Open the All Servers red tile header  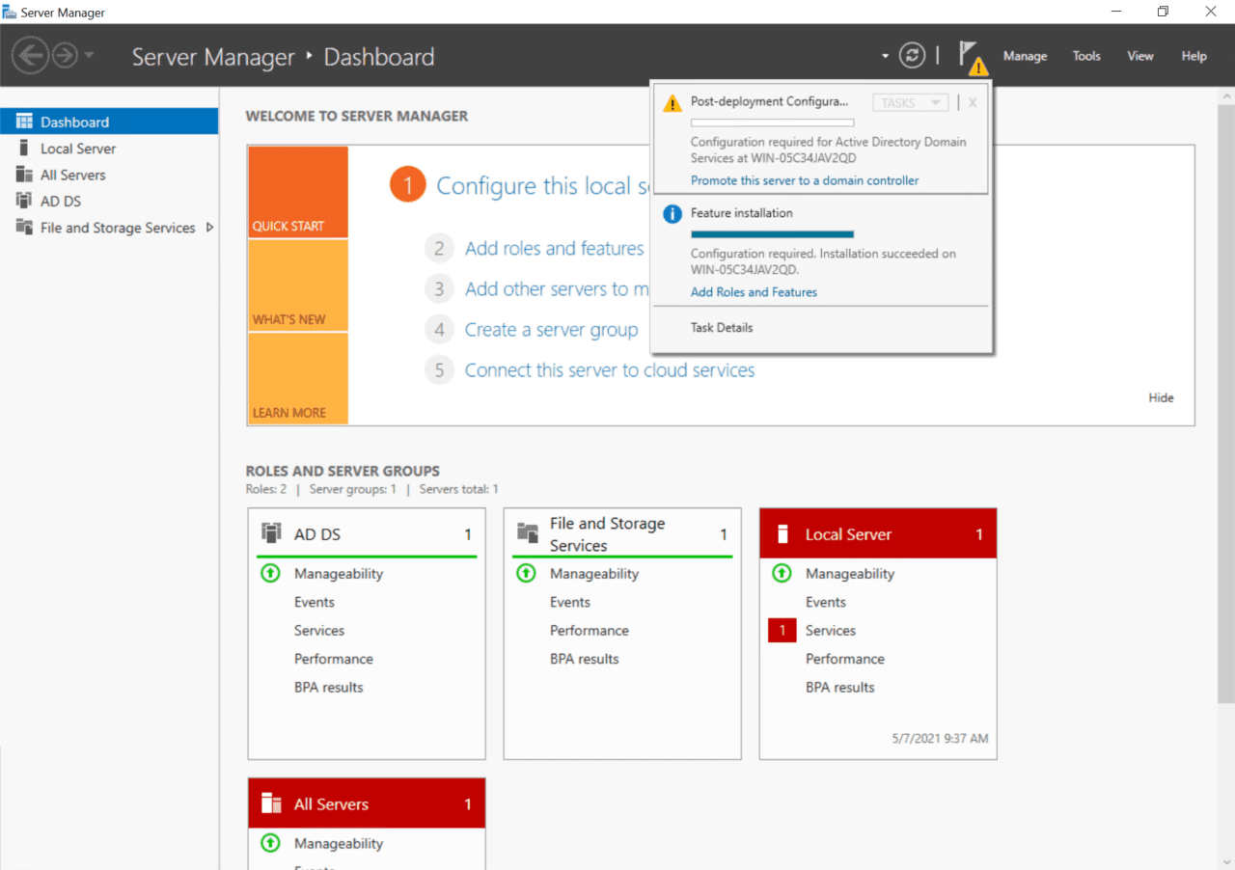coord(367,804)
